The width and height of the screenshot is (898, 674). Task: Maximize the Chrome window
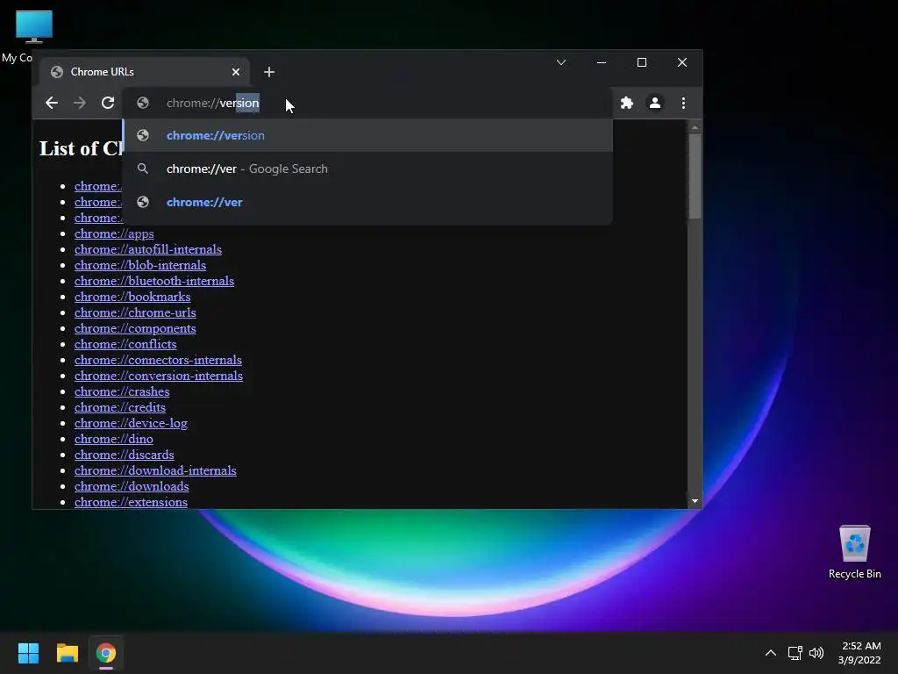click(x=642, y=62)
